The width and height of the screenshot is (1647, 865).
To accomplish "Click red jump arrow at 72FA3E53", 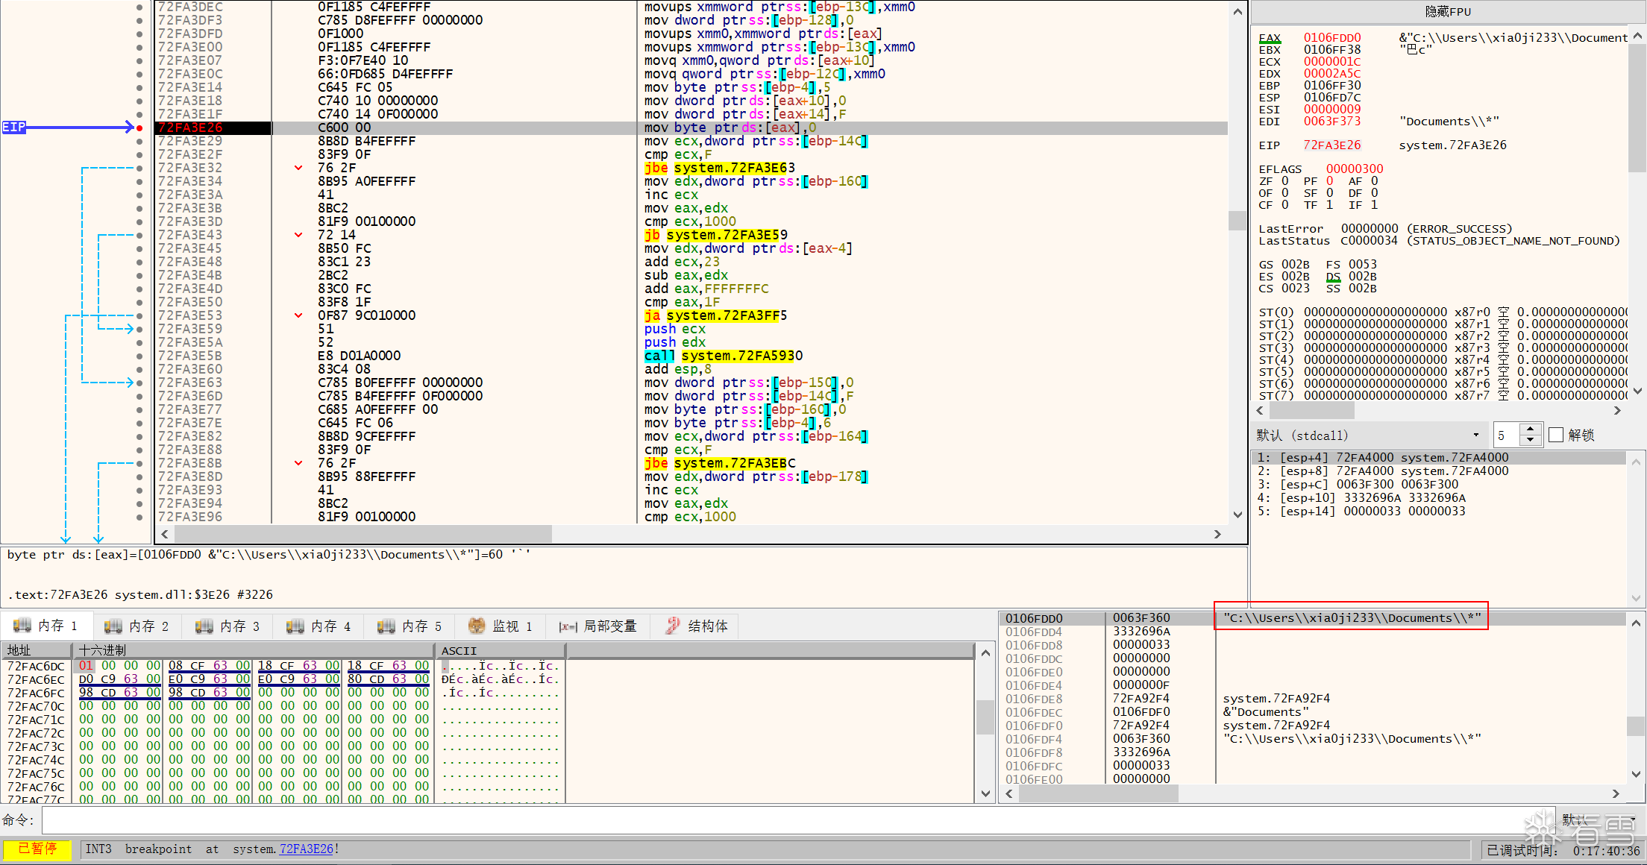I will pos(298,315).
